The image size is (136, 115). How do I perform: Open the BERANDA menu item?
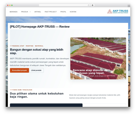(x=14, y=12)
